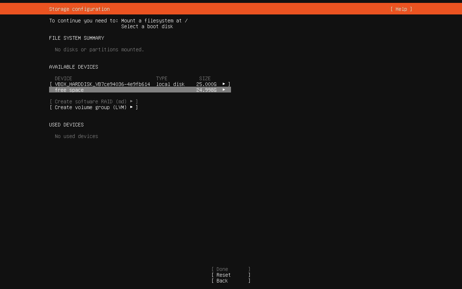The width and height of the screenshot is (462, 289).
Task: Click the arrow in Create software RAID
Action: pyautogui.click(x=131, y=102)
